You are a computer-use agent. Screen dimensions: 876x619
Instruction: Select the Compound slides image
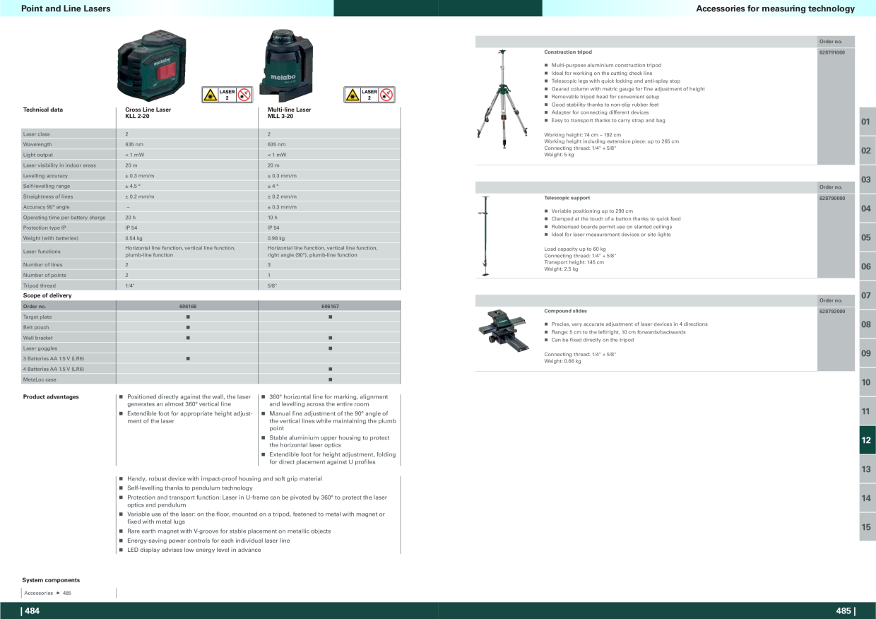[504, 331]
